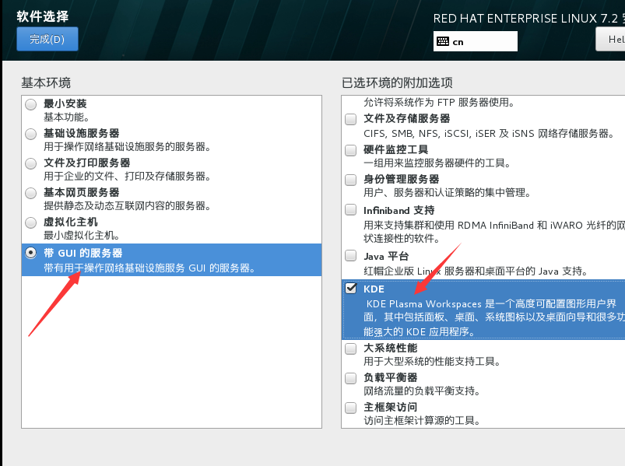Click the CIFS, SMB, NFS, iSCSI description
625x466 pixels.
489,134
